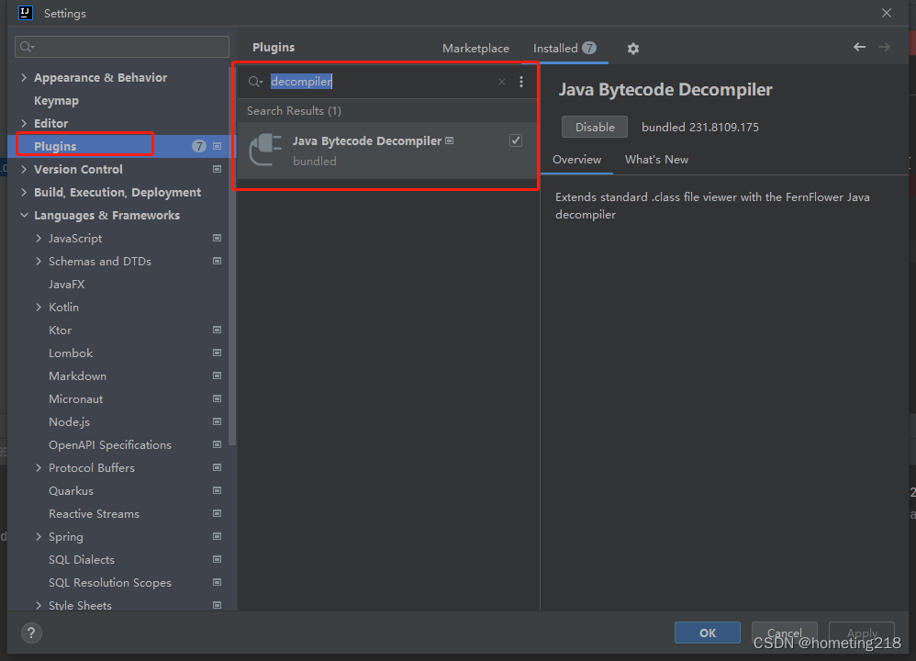Expand the Kotlin settings node
The height and width of the screenshot is (661, 916).
[39, 307]
